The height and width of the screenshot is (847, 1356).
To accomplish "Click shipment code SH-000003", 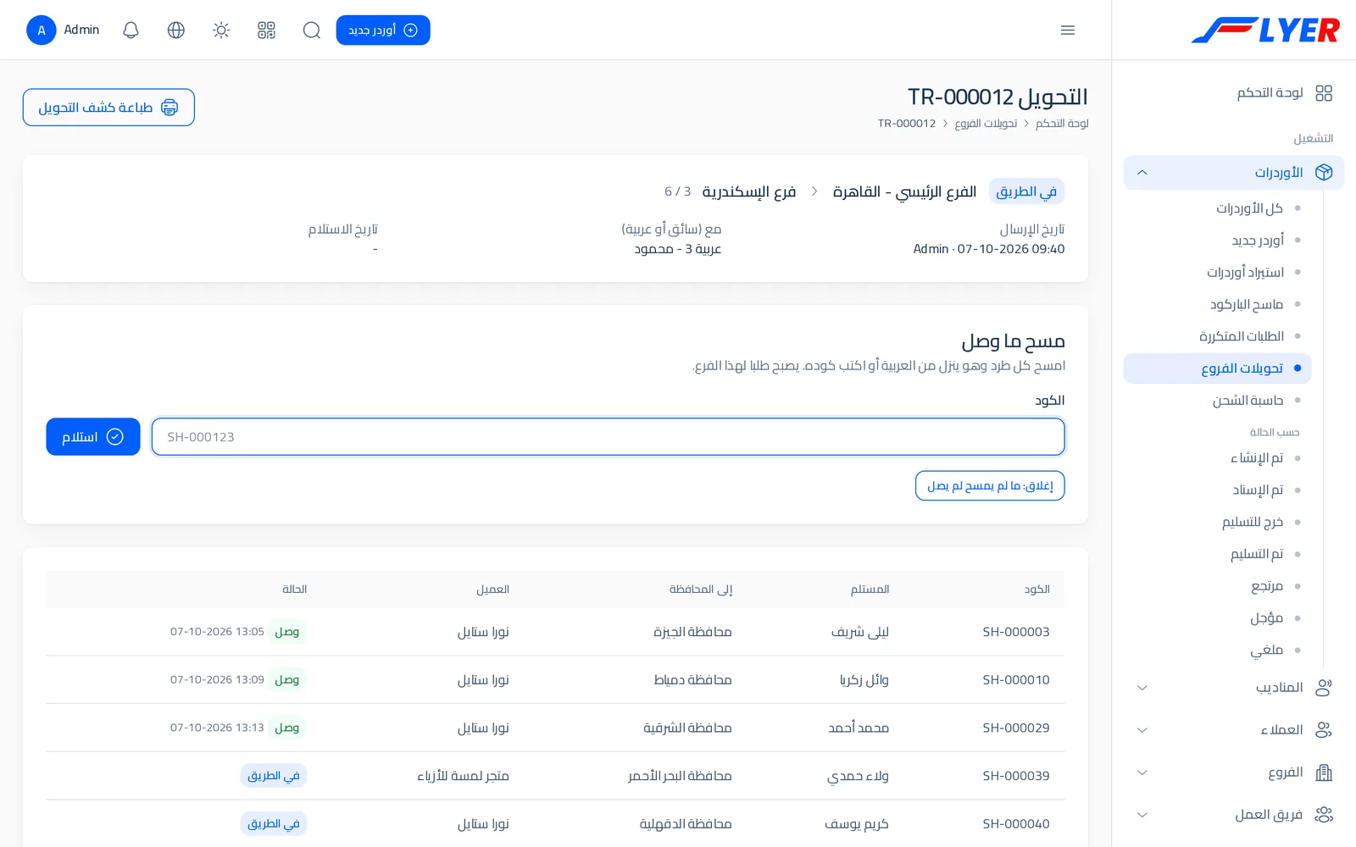I will click(1016, 632).
